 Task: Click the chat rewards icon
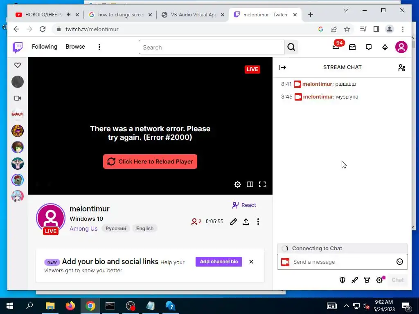[x=367, y=280]
